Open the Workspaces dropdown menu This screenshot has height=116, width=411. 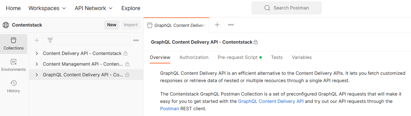coord(47,8)
